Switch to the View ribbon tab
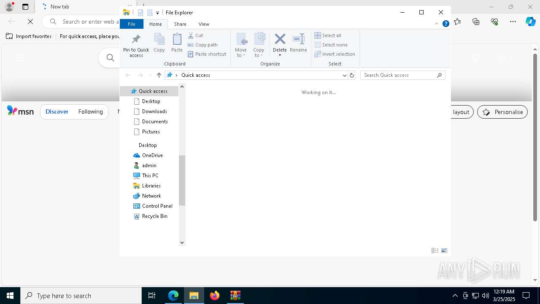Image resolution: width=540 pixels, height=304 pixels. [x=204, y=24]
